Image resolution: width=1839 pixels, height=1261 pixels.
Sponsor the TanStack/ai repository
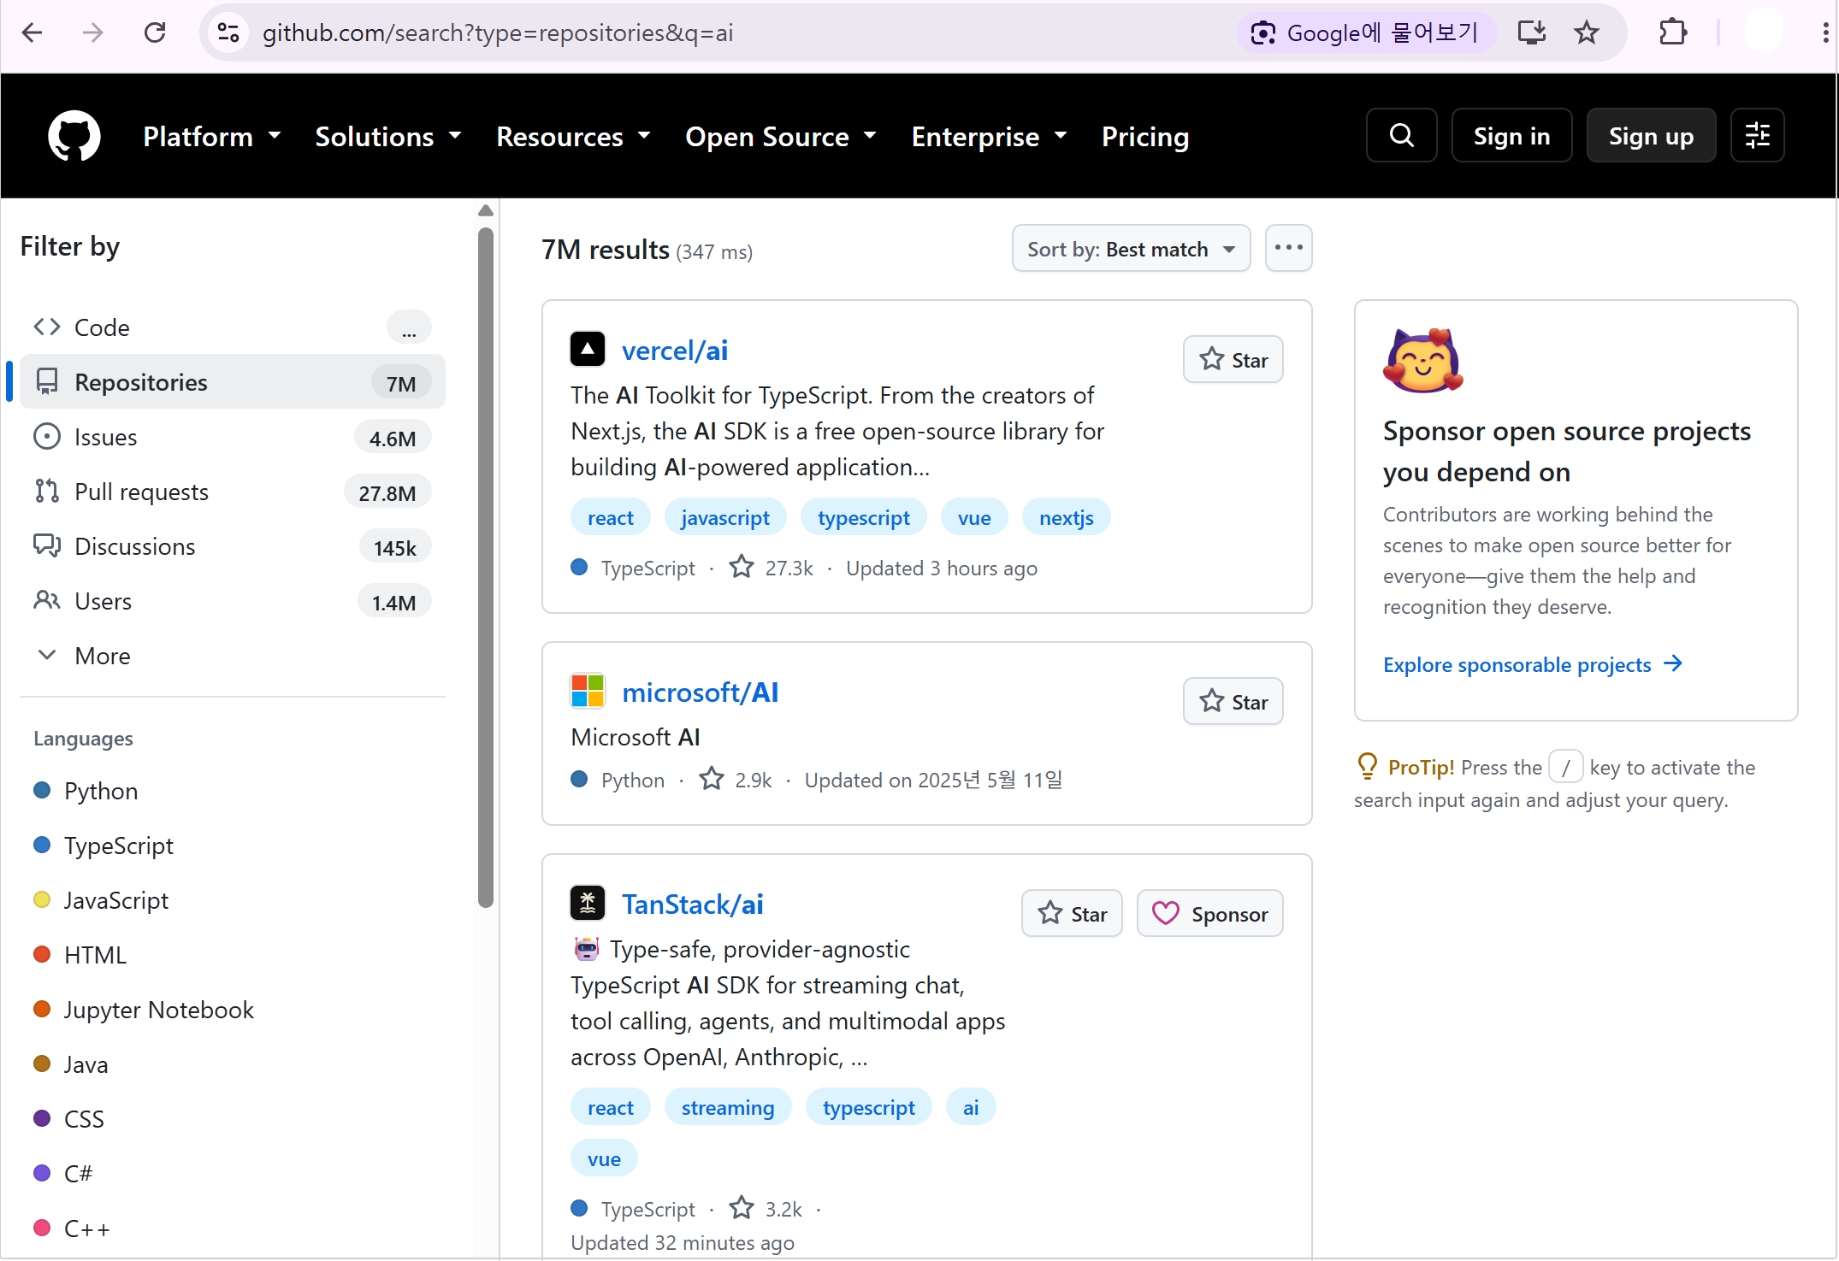(1209, 914)
